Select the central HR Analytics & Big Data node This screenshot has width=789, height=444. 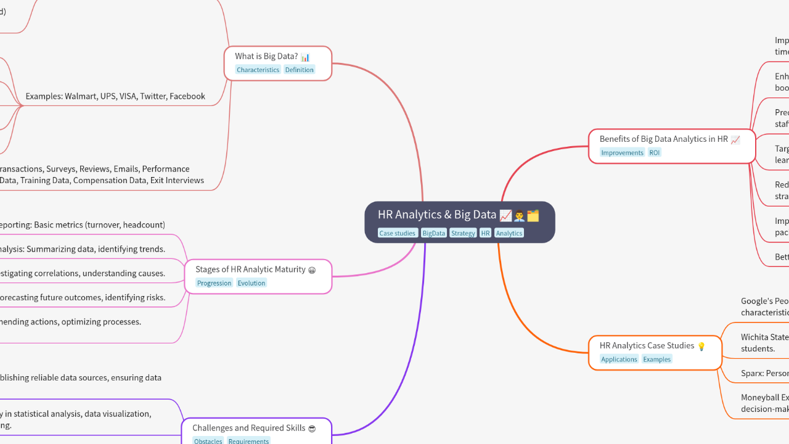(460, 222)
